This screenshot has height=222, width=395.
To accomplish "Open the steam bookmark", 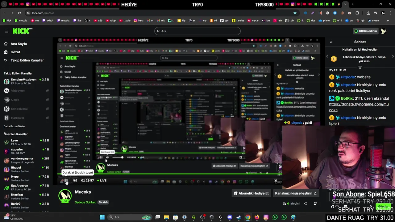I will (373, 21).
